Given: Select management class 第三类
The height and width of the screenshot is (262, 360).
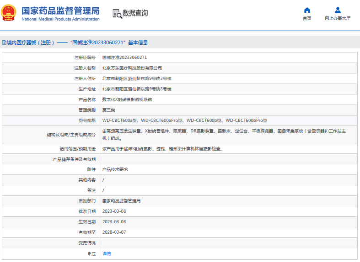Looking at the screenshot, I should click(108, 110).
